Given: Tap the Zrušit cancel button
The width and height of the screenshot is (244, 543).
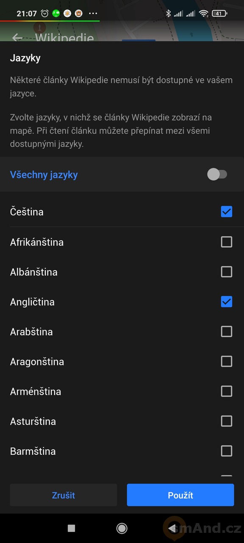Looking at the screenshot, I should tap(64, 495).
